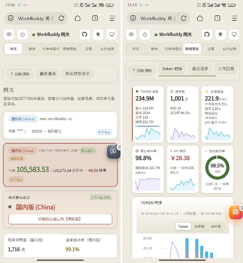
Task: Click 0 个 Key badge in Global card
Action: pyautogui.click(x=104, y=132)
